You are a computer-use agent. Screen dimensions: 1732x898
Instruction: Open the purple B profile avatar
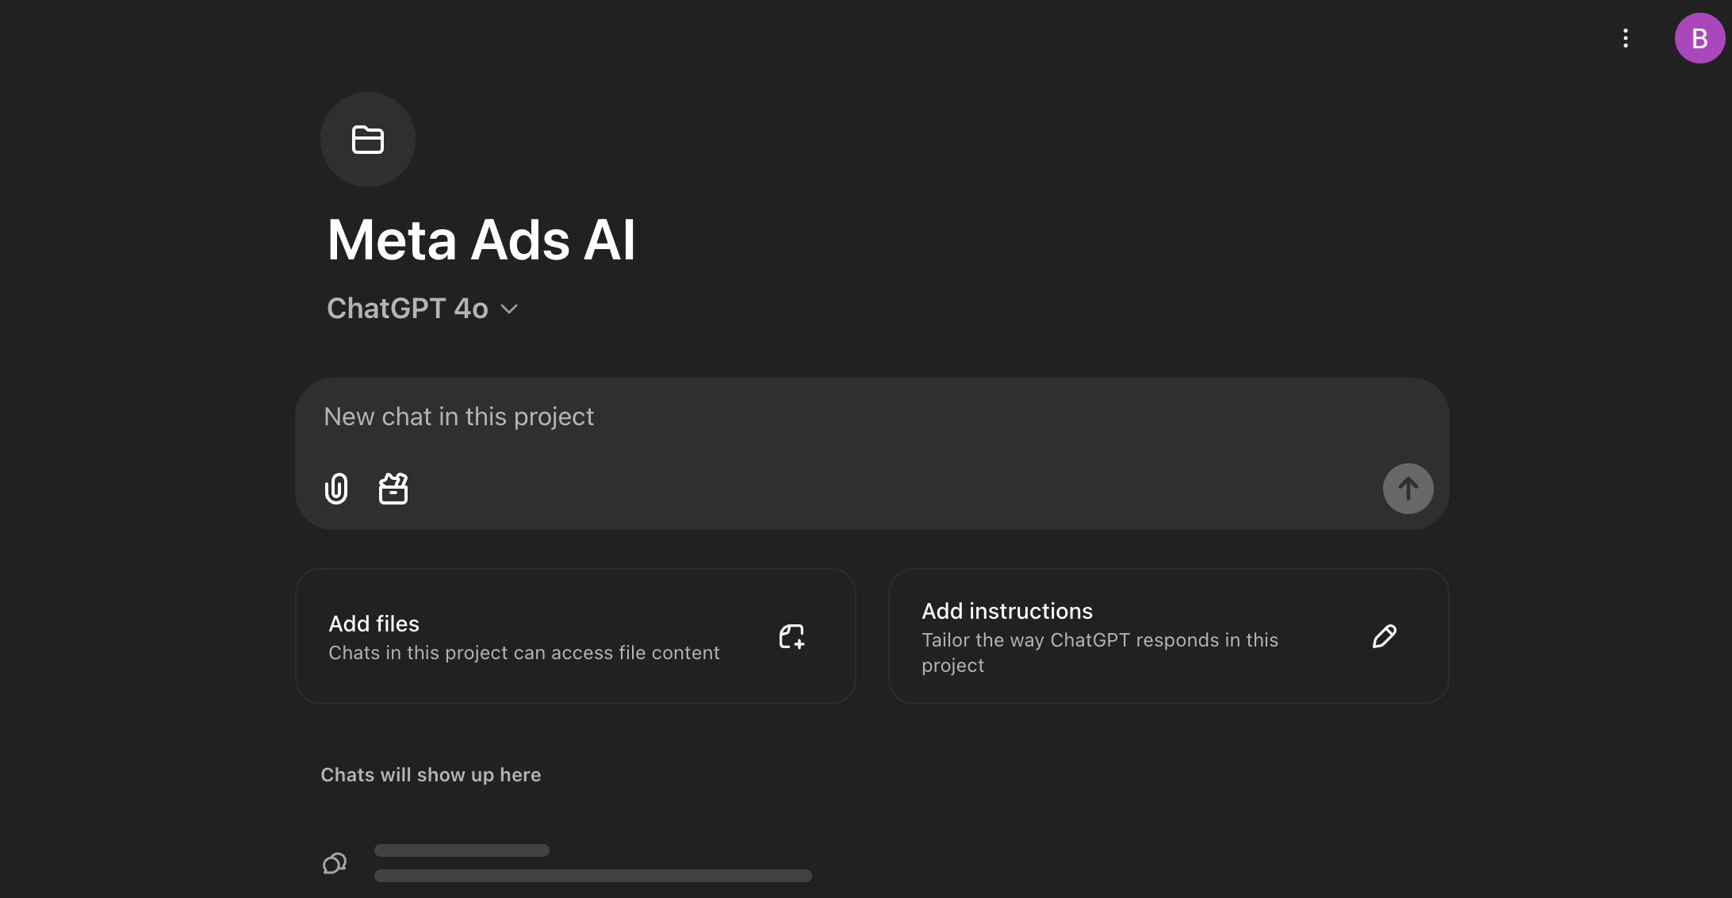click(1699, 38)
